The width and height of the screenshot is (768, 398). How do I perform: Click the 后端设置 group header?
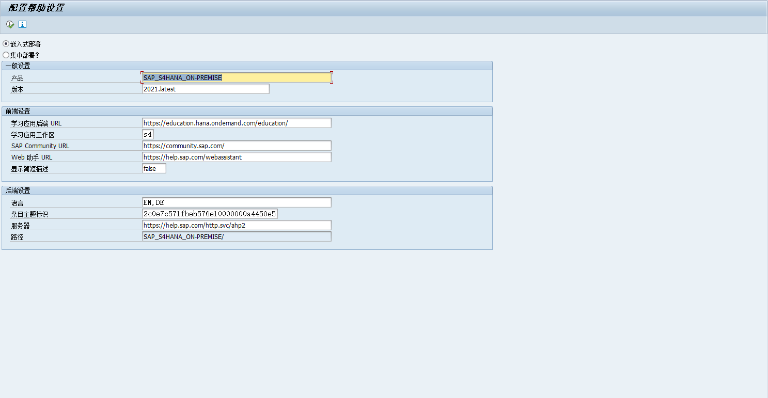tap(247, 190)
